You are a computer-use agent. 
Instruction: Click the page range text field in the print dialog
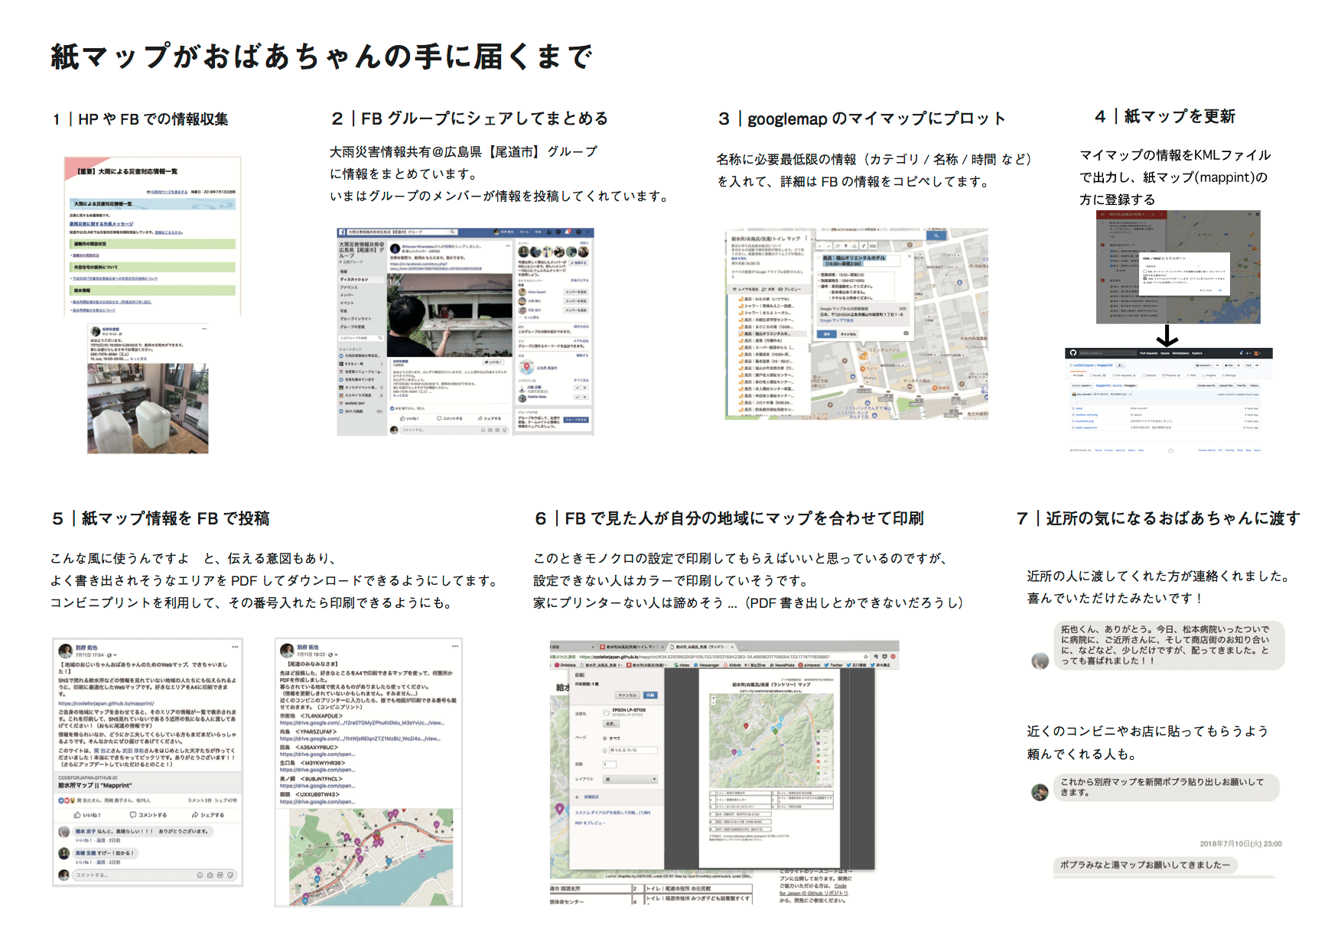pyautogui.click(x=633, y=750)
